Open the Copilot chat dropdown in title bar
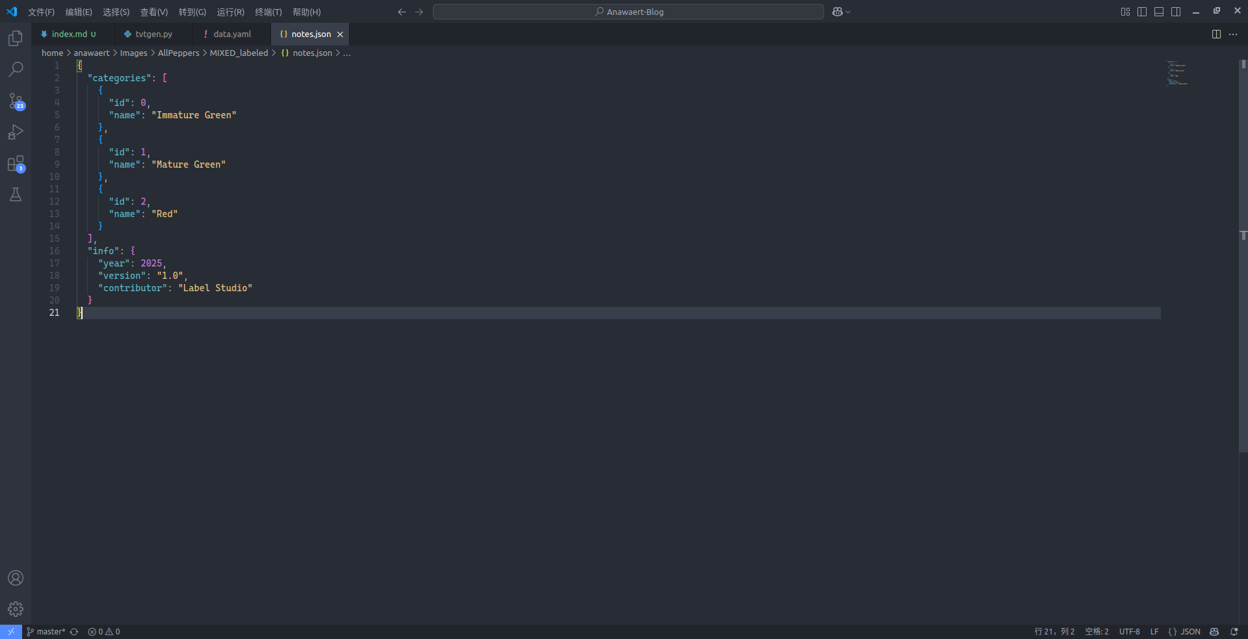Viewport: 1248px width, 639px height. coord(841,12)
